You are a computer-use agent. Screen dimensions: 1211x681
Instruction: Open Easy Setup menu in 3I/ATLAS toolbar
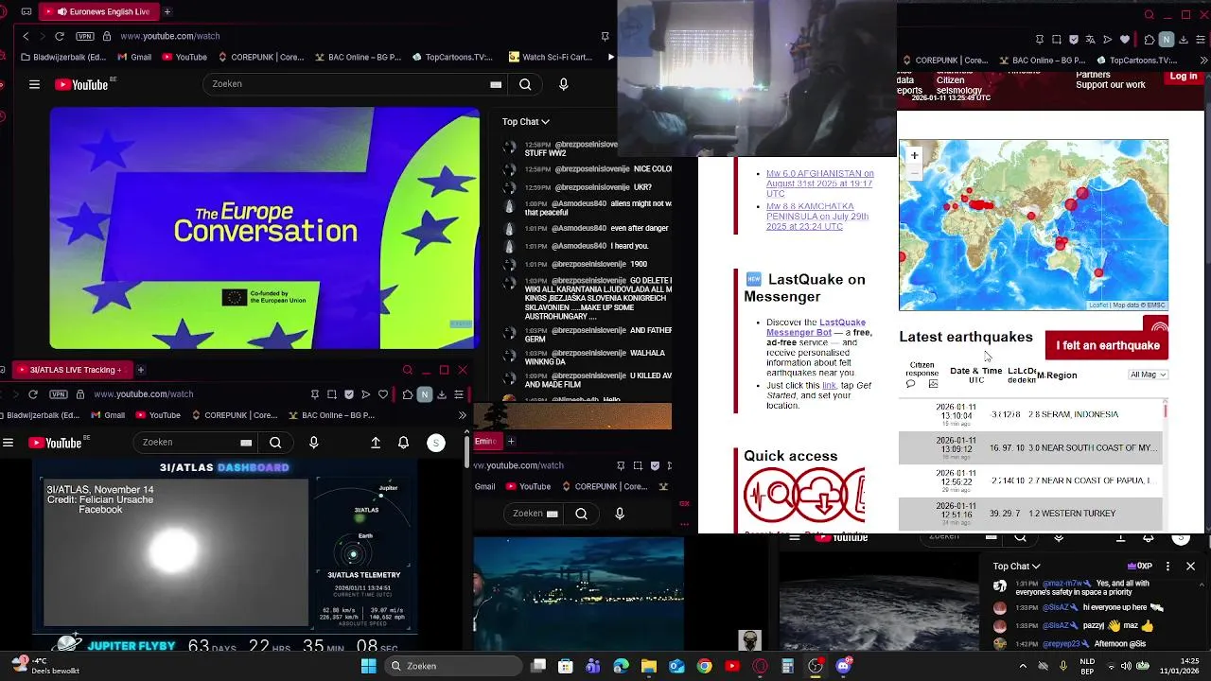coord(459,394)
